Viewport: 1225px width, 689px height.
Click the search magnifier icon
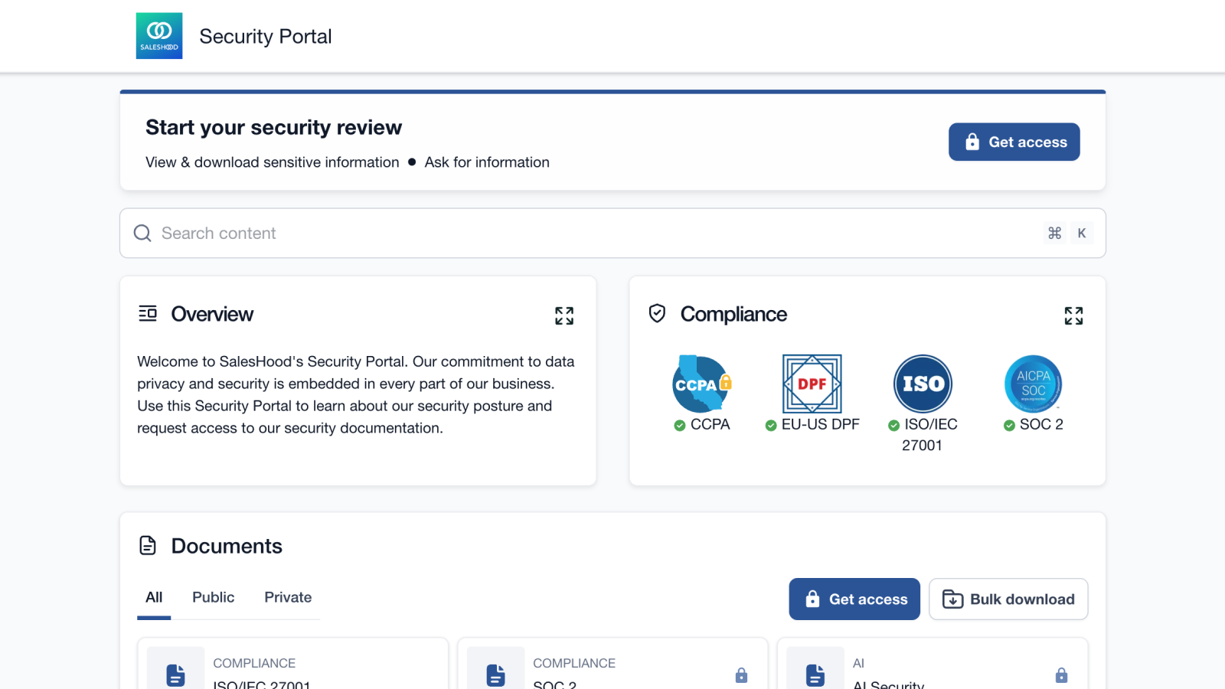pos(142,233)
